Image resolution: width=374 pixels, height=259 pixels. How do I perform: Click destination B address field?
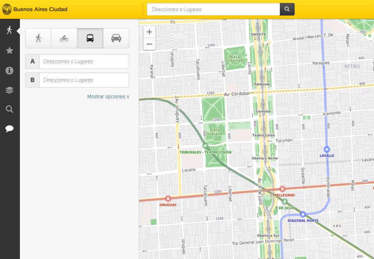84,80
